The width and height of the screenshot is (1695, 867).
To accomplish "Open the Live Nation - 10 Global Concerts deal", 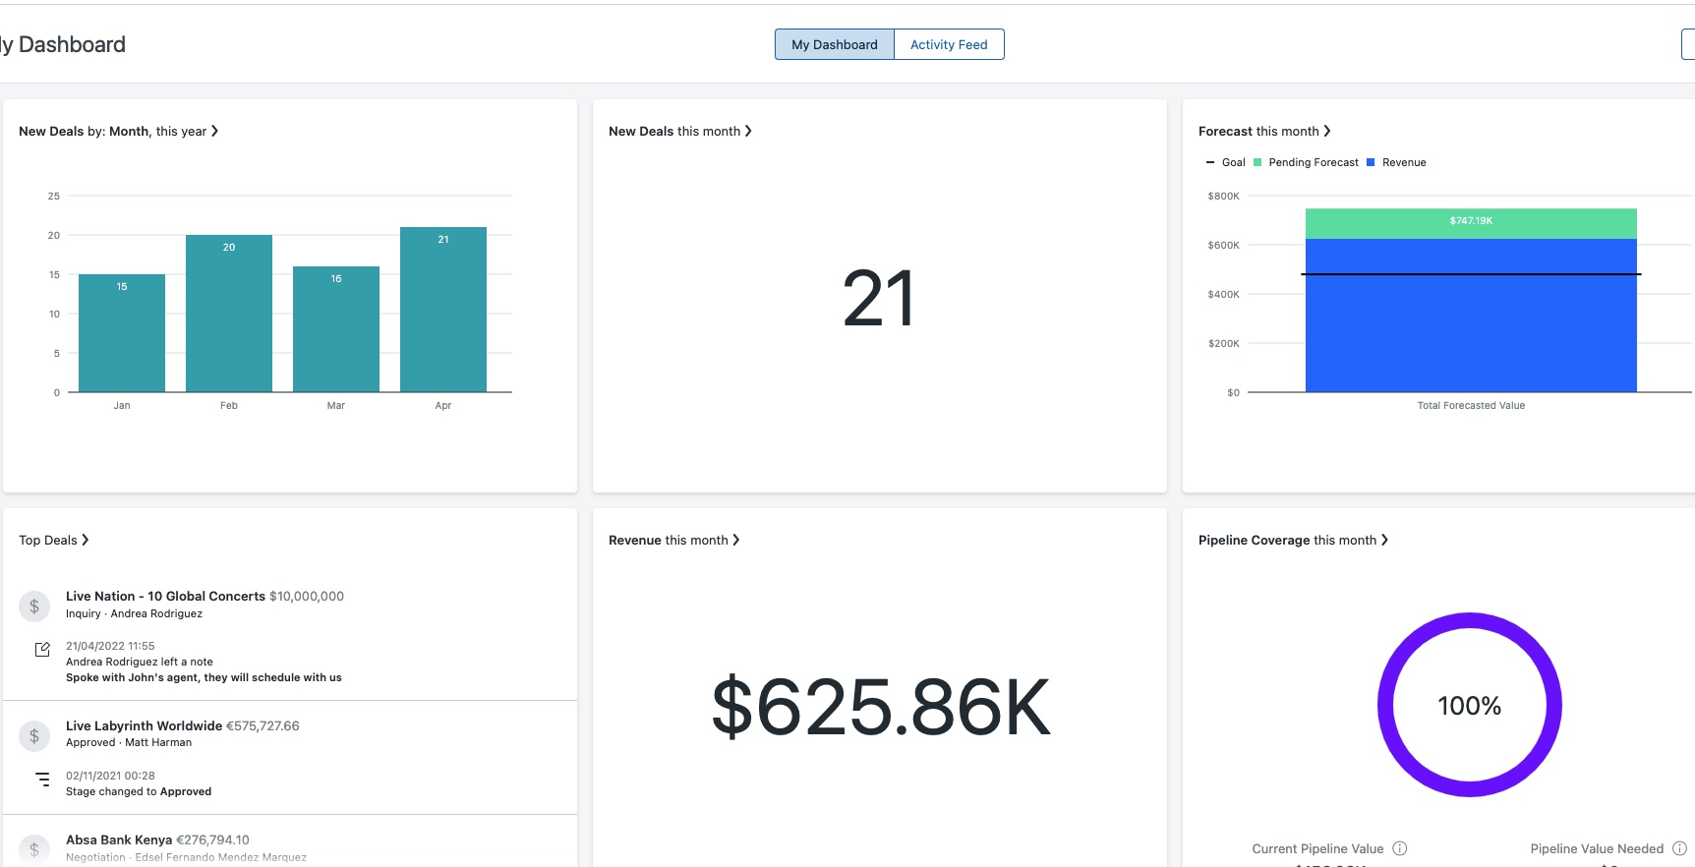I will tap(165, 596).
